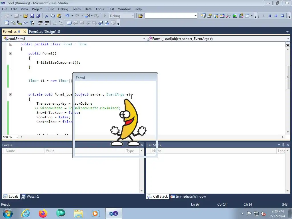Open the Debug solution configuration dropdown
This screenshot has width=292, height=219.
tap(133, 16)
